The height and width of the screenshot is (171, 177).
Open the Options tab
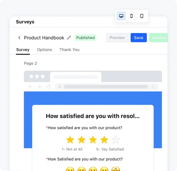(x=45, y=50)
